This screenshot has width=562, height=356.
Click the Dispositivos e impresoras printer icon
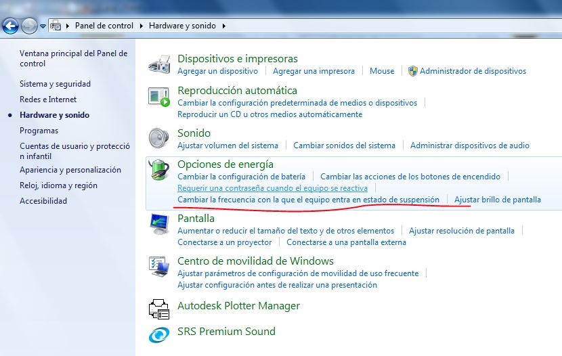point(160,64)
